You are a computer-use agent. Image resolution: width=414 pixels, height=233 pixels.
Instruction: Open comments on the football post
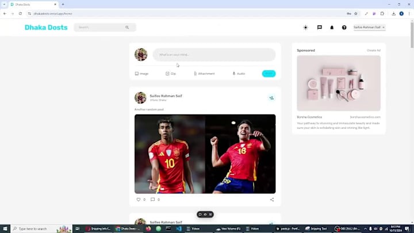pyautogui.click(x=152, y=200)
